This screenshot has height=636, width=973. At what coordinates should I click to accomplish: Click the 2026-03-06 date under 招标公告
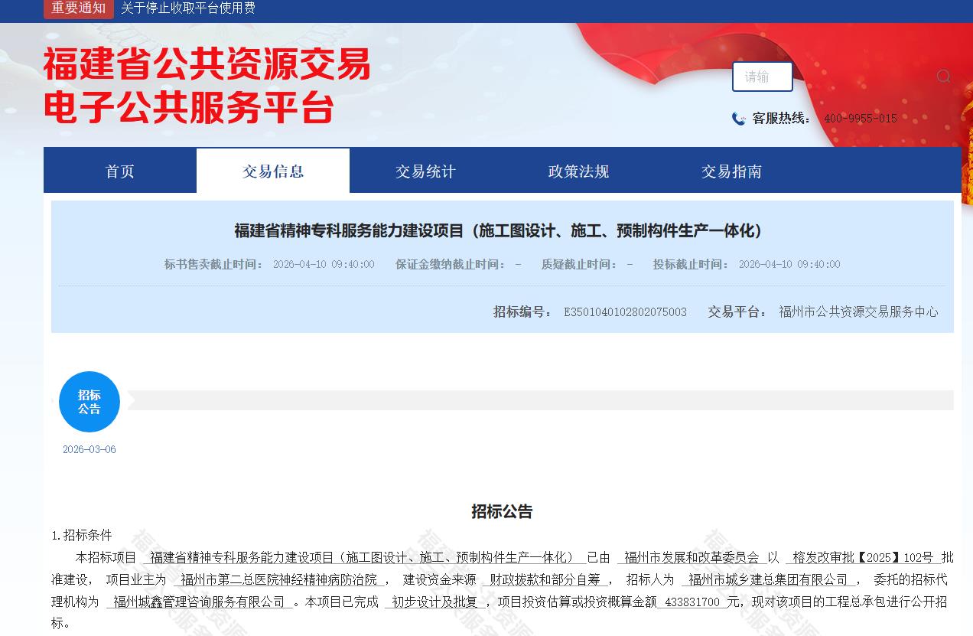(x=89, y=450)
